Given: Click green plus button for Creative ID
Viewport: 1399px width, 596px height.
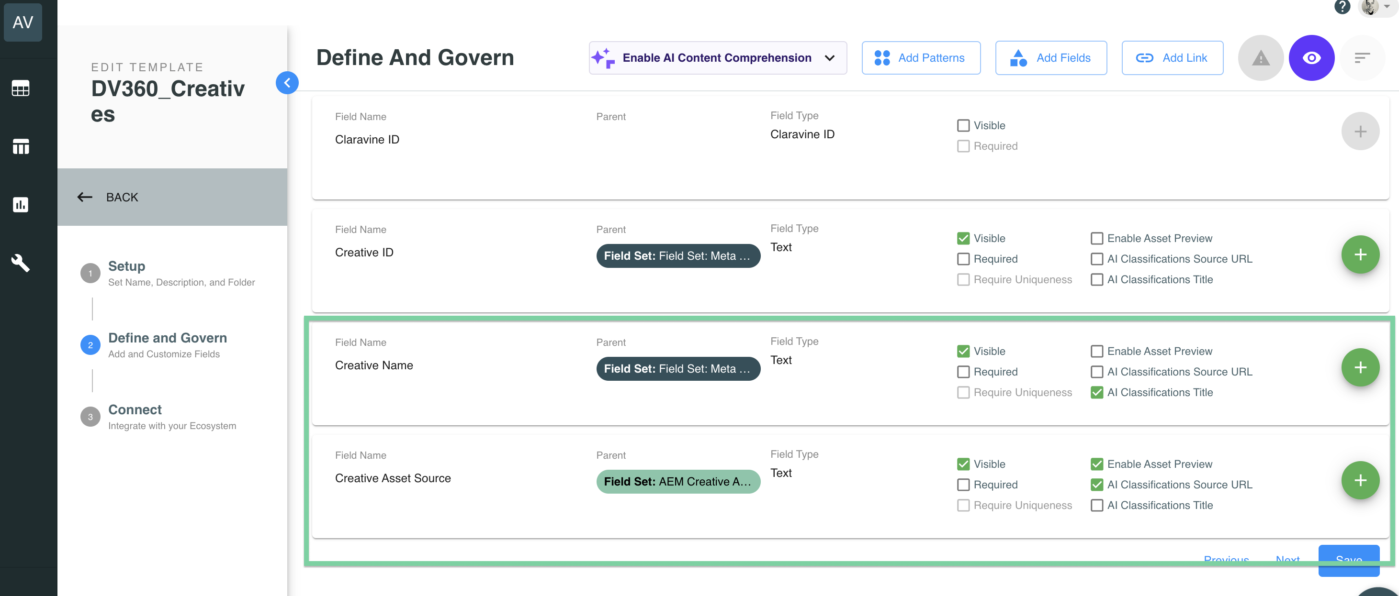Looking at the screenshot, I should click(1360, 254).
